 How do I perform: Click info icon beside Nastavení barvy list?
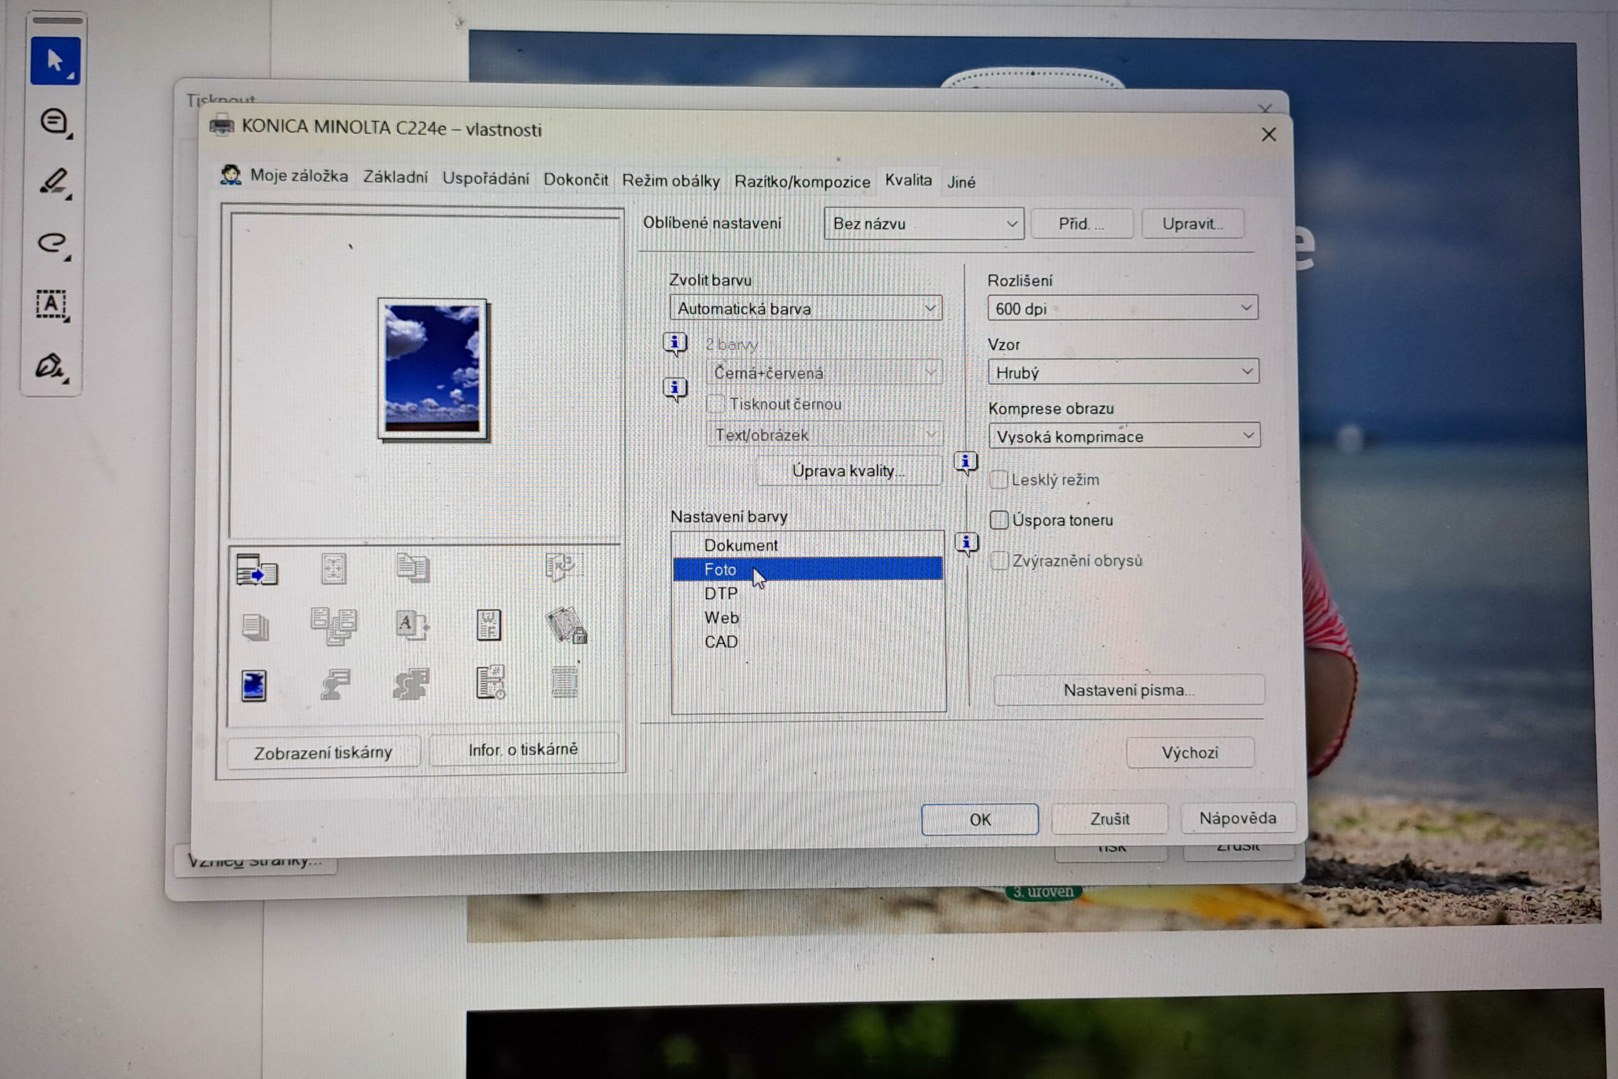pyautogui.click(x=966, y=544)
